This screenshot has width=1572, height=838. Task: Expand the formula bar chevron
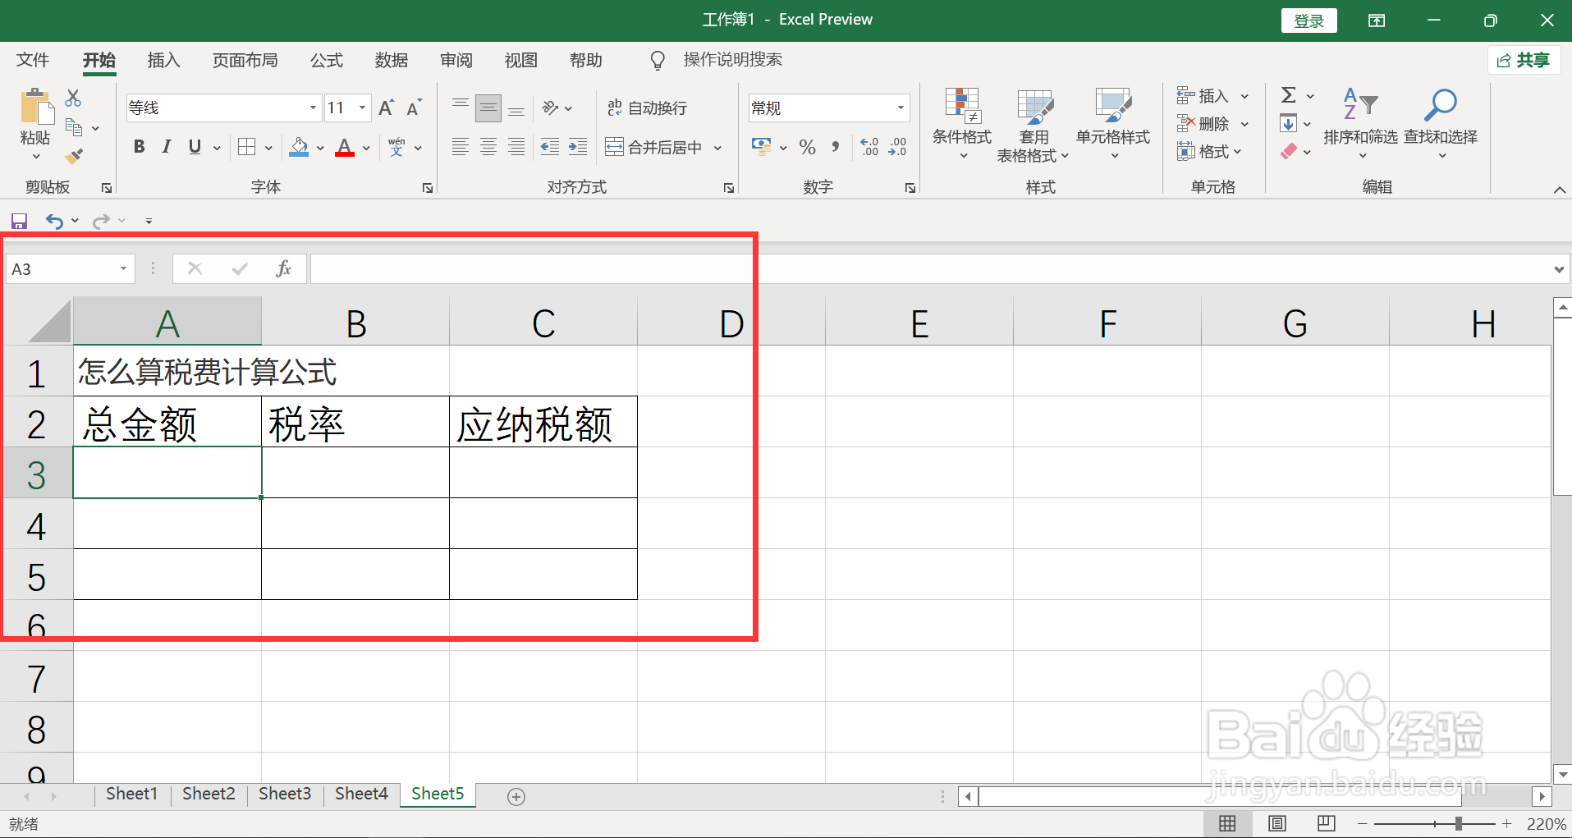(1559, 269)
